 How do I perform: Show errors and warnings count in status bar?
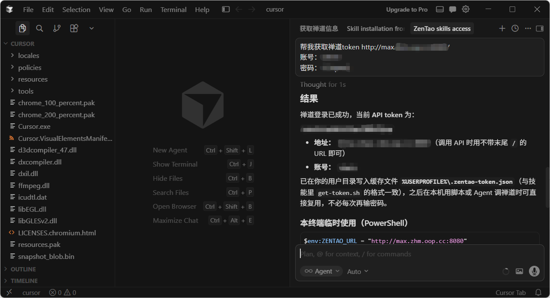63,292
